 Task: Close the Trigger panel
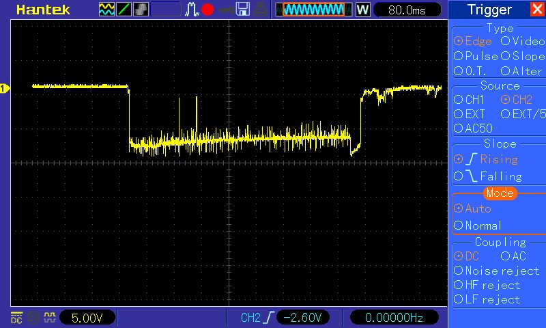click(538, 9)
